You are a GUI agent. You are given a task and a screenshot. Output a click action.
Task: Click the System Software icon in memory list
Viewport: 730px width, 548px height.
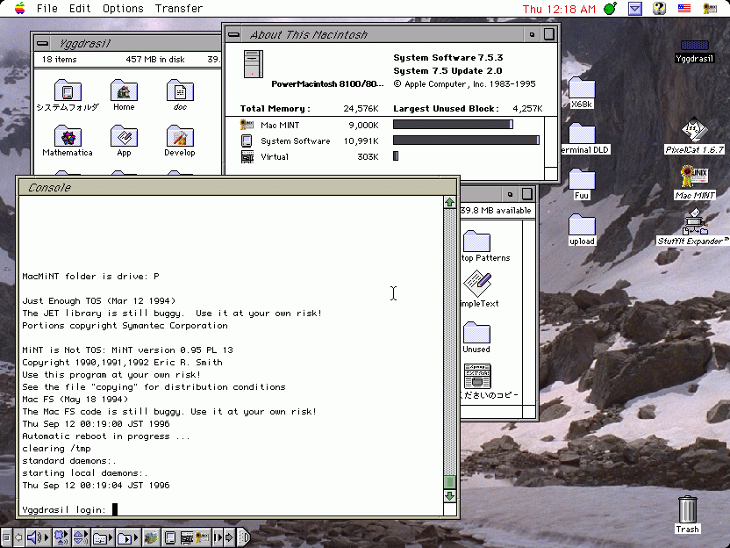coord(247,141)
